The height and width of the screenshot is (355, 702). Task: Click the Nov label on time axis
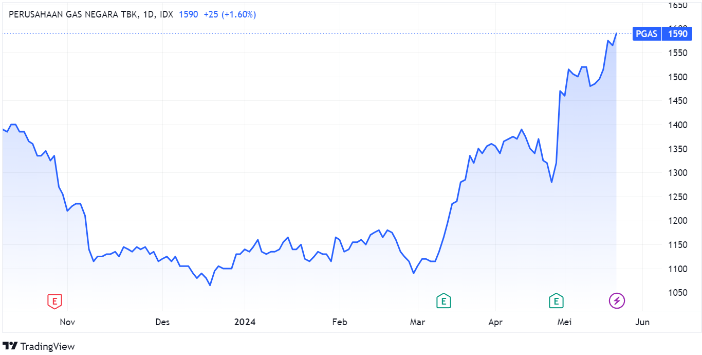pyautogui.click(x=67, y=323)
